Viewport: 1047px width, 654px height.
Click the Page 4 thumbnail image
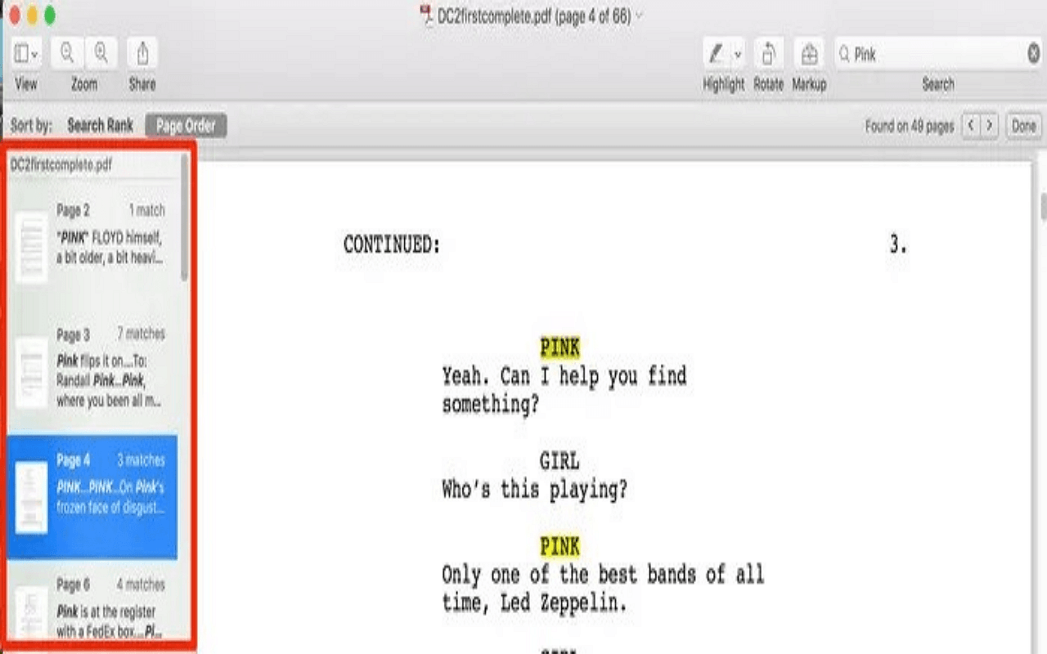pos(32,498)
